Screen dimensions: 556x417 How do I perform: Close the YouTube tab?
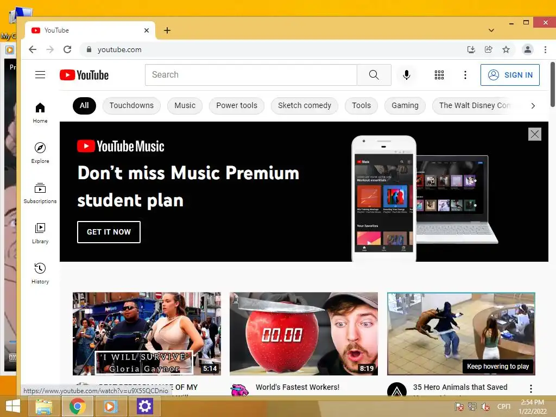pyautogui.click(x=147, y=30)
